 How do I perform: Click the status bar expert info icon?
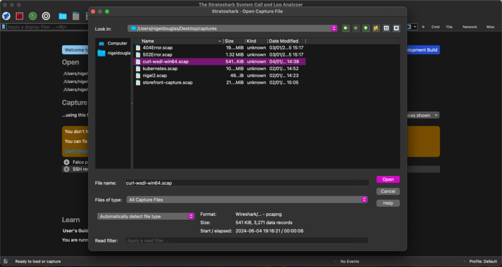tap(6, 261)
